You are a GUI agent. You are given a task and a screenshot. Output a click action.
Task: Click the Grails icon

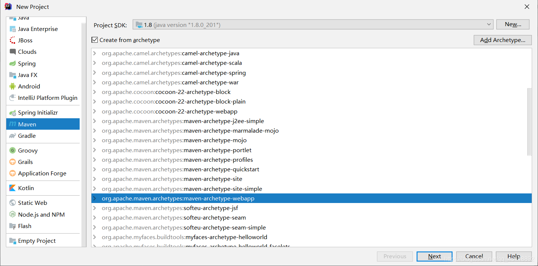point(13,162)
